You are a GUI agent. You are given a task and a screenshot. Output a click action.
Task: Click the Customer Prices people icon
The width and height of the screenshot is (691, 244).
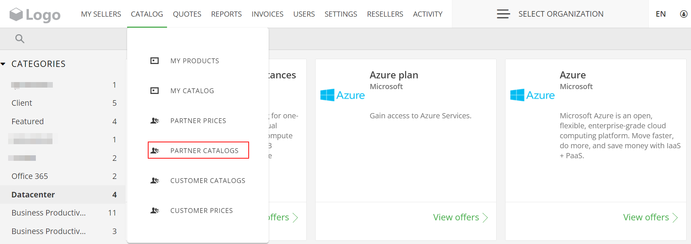[154, 210]
